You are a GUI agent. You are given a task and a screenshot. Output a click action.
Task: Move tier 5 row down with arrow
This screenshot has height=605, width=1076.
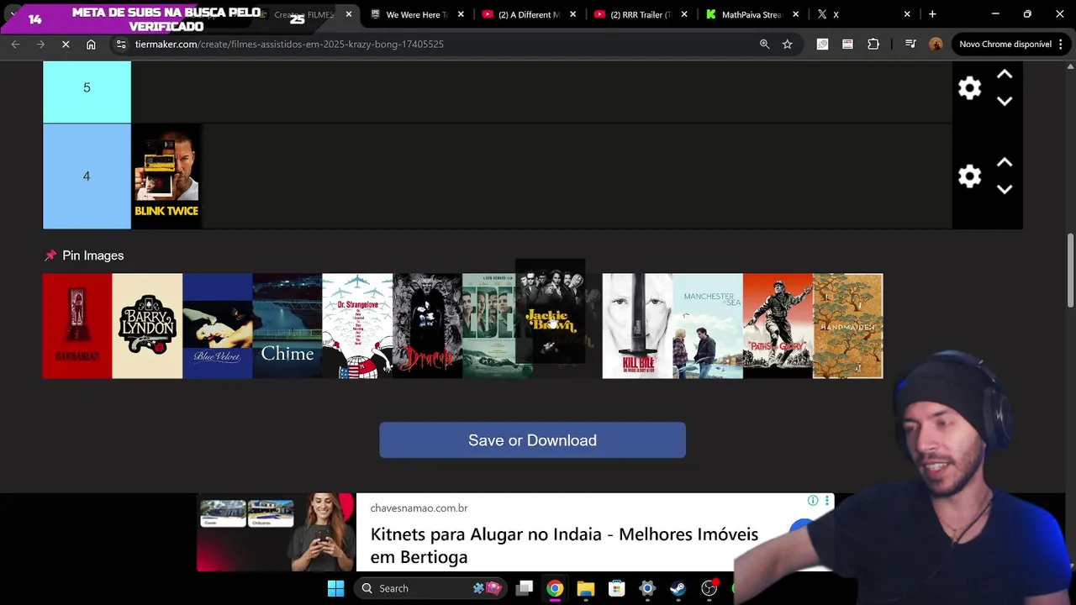pyautogui.click(x=1004, y=101)
